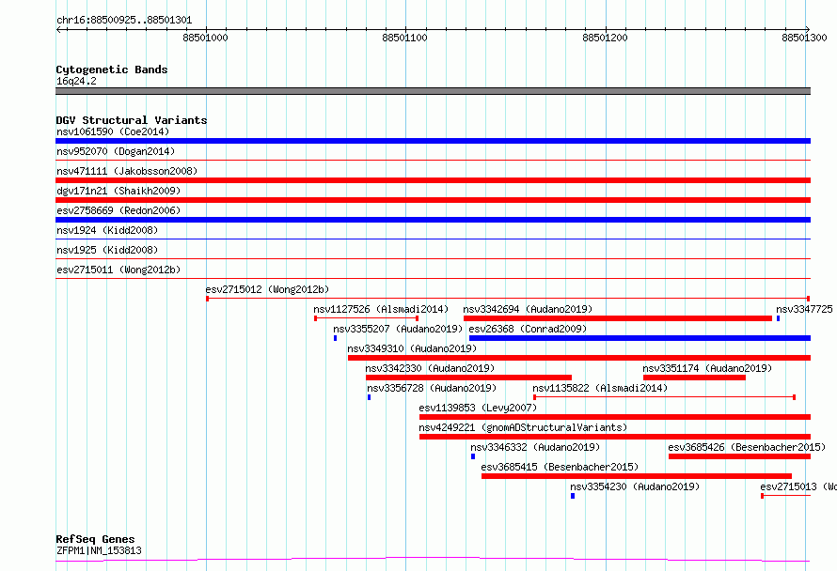Image resolution: width=837 pixels, height=571 pixels.
Task: Click the nsv3346332 (Audano2019) label
Action: pos(535,447)
